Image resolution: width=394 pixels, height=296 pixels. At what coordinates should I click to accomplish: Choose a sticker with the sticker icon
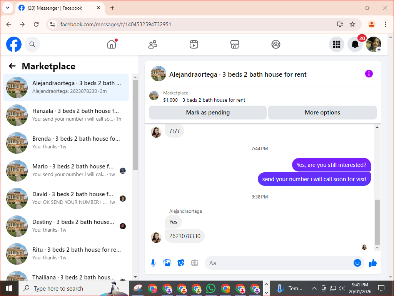coord(181,263)
